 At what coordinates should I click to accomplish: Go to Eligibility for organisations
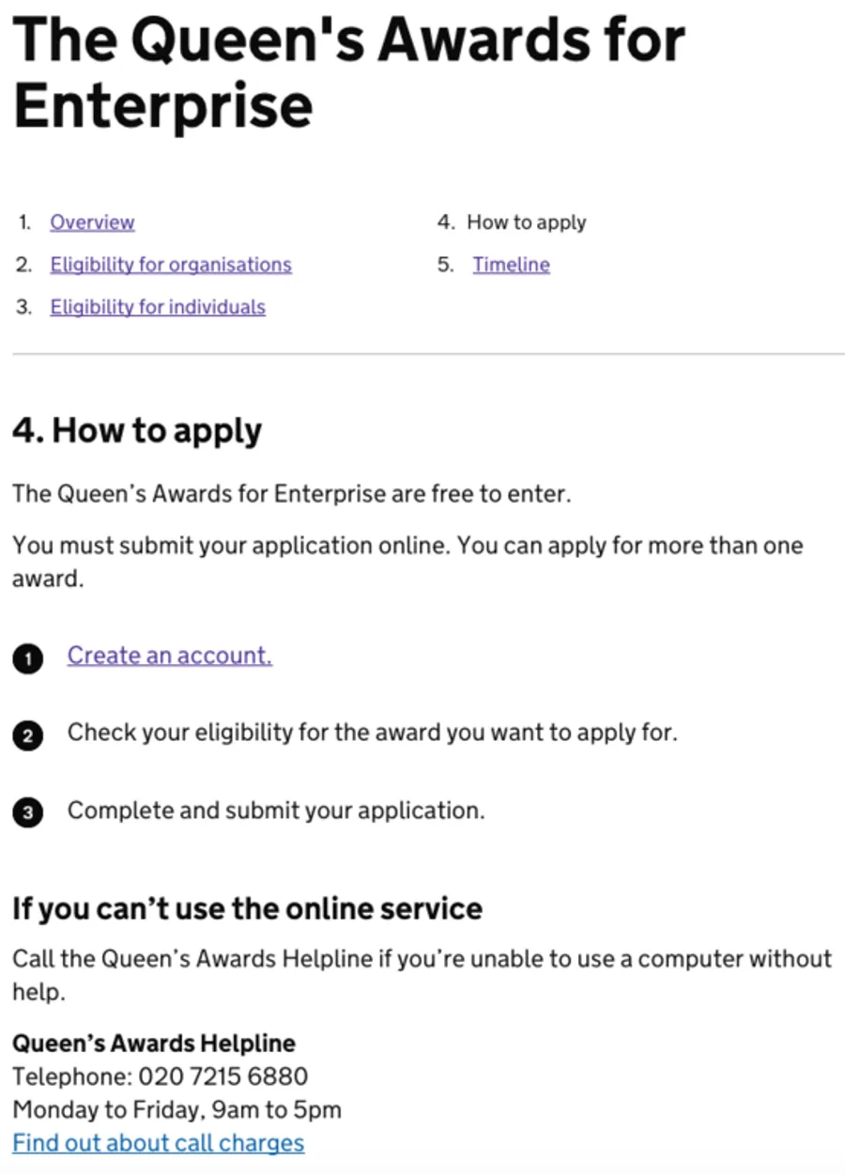(x=171, y=265)
